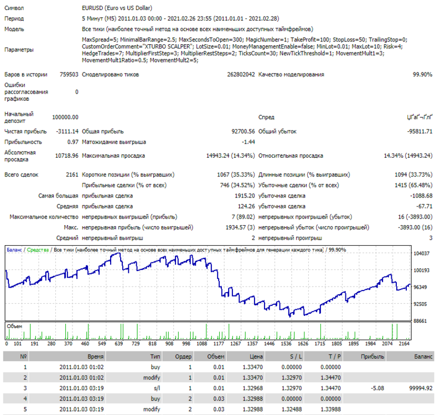Click the first consecutive losses value 16 (-3893.00)
This screenshot has width=440, height=415.
click(415, 217)
